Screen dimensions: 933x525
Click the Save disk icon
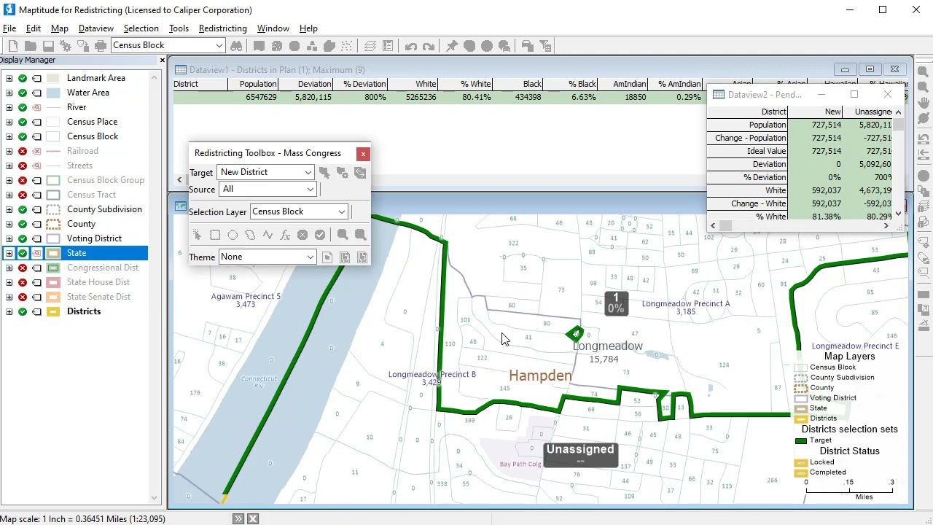48,46
